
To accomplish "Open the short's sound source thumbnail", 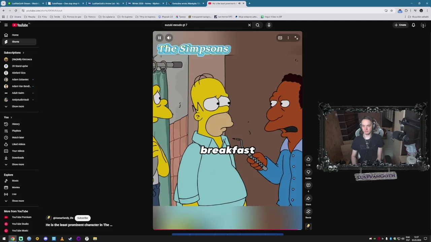I will (308, 226).
